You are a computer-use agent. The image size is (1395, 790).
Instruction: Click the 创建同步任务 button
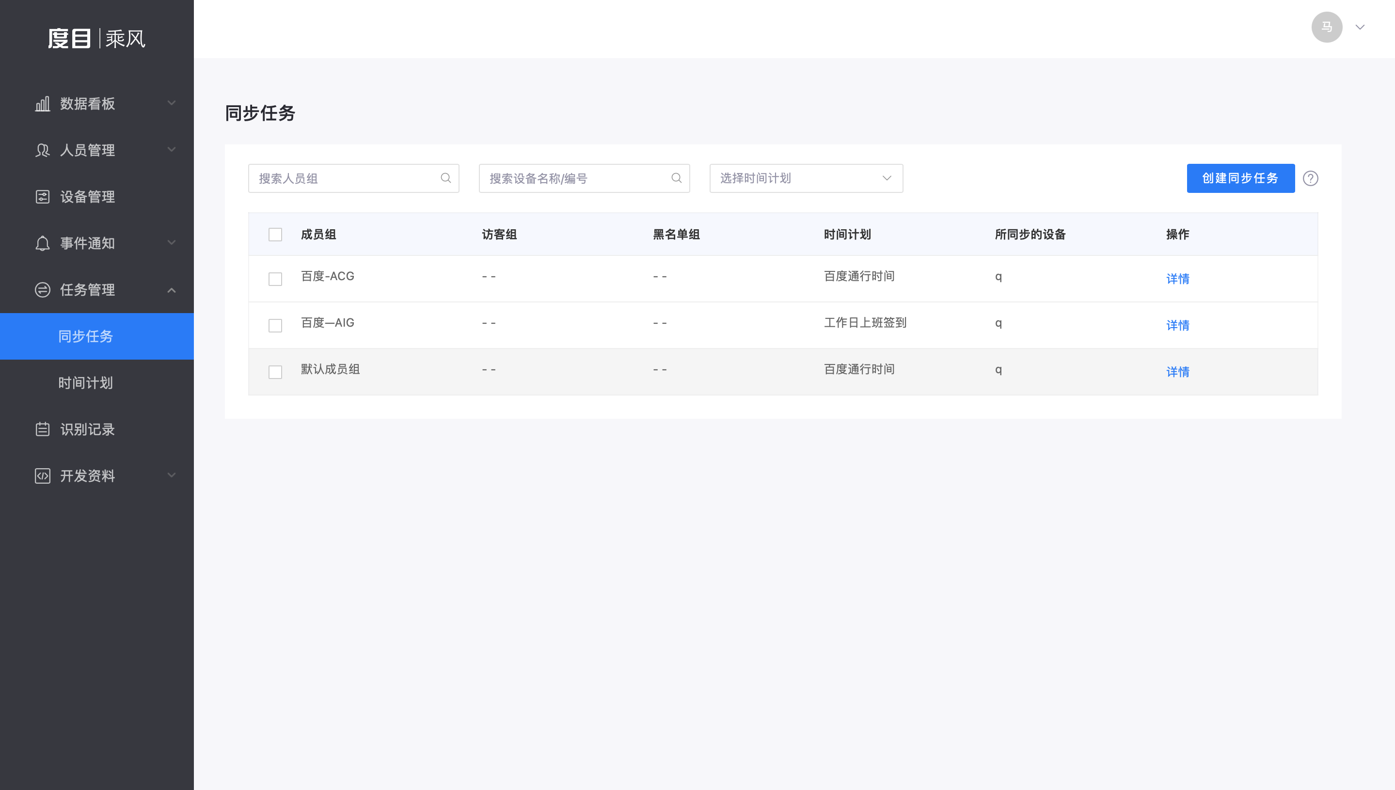[x=1240, y=178]
